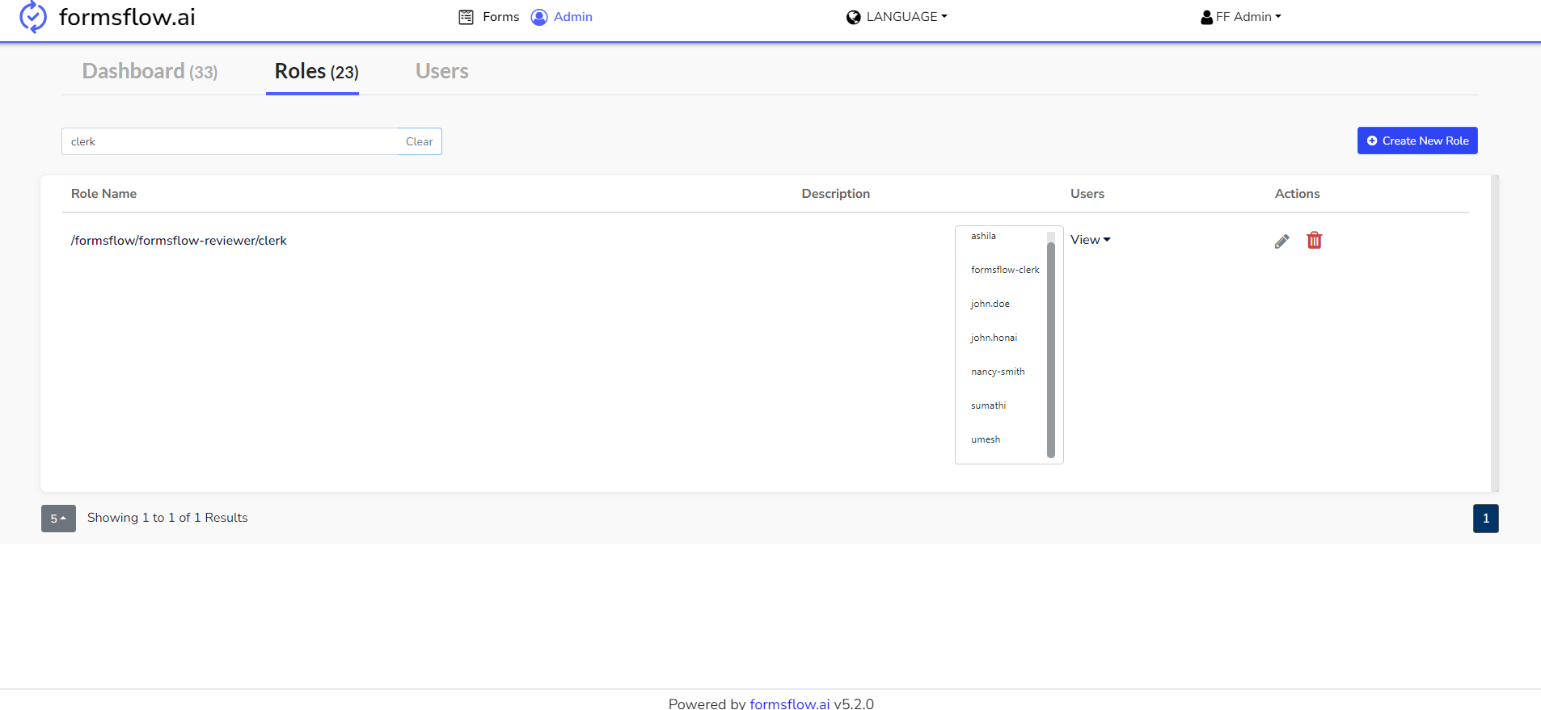Click the plus icon in Create New Role
This screenshot has width=1541, height=710.
tap(1371, 141)
